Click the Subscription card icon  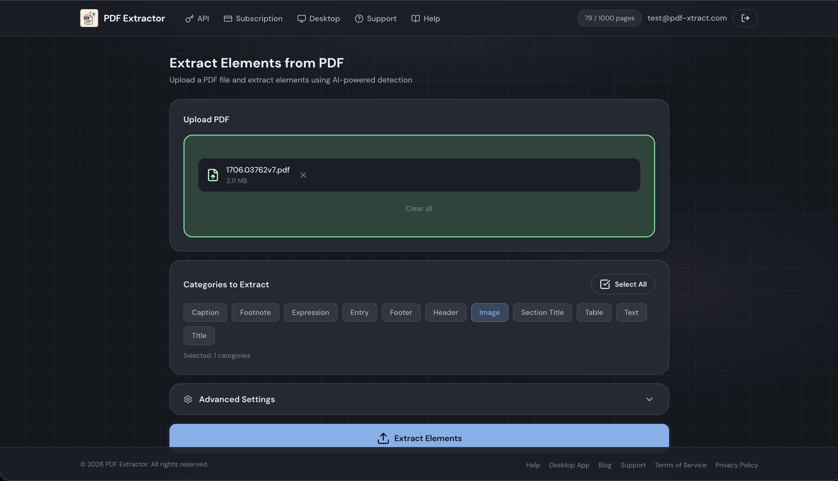coord(228,18)
